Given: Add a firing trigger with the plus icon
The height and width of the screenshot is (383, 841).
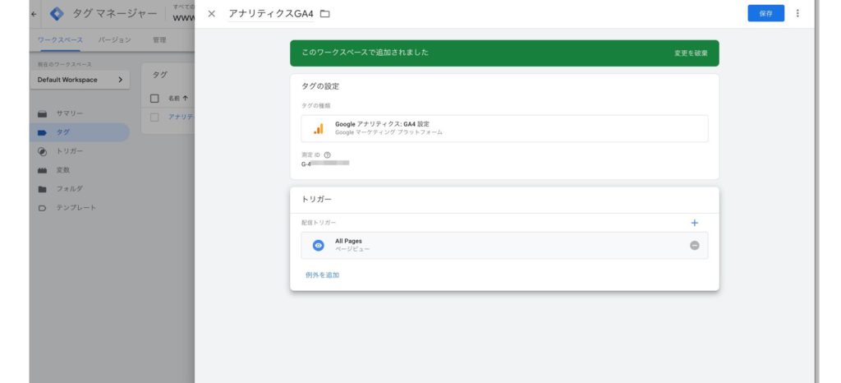Looking at the screenshot, I should (695, 223).
